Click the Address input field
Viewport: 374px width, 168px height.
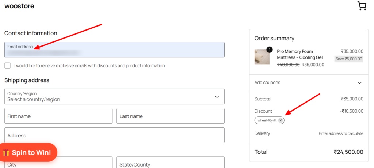pyautogui.click(x=114, y=135)
